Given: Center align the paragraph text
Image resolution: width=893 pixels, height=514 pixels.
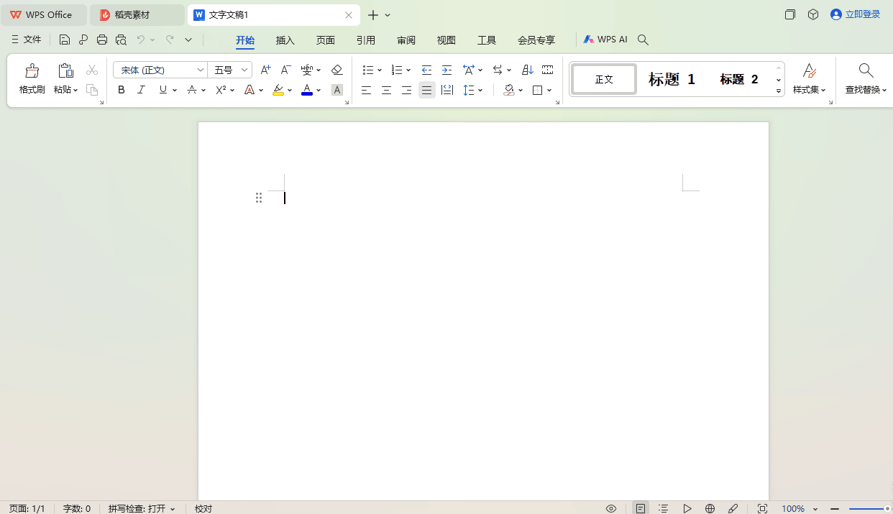Looking at the screenshot, I should tap(386, 90).
